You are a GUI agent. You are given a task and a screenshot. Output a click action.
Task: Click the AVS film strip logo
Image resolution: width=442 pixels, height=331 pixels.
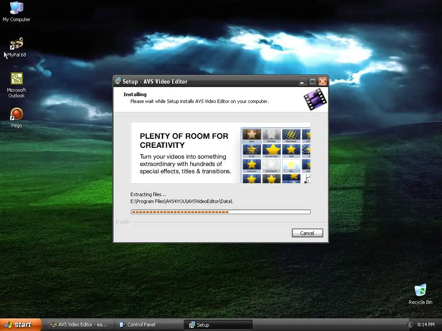[x=315, y=99]
